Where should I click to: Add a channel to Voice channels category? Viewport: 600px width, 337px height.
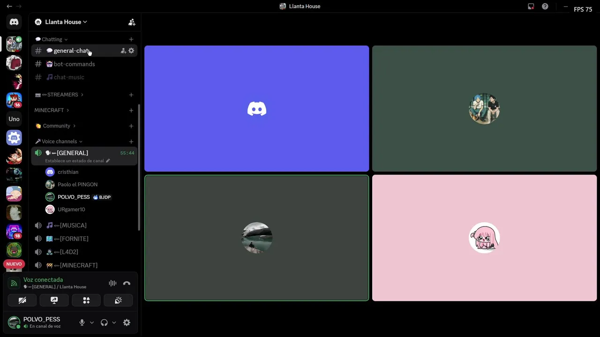pos(131,141)
